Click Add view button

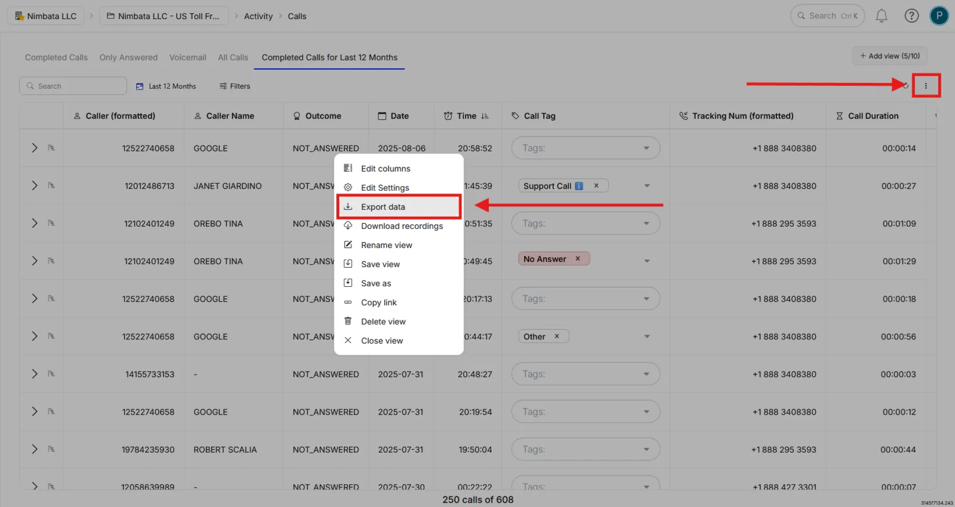[889, 55]
